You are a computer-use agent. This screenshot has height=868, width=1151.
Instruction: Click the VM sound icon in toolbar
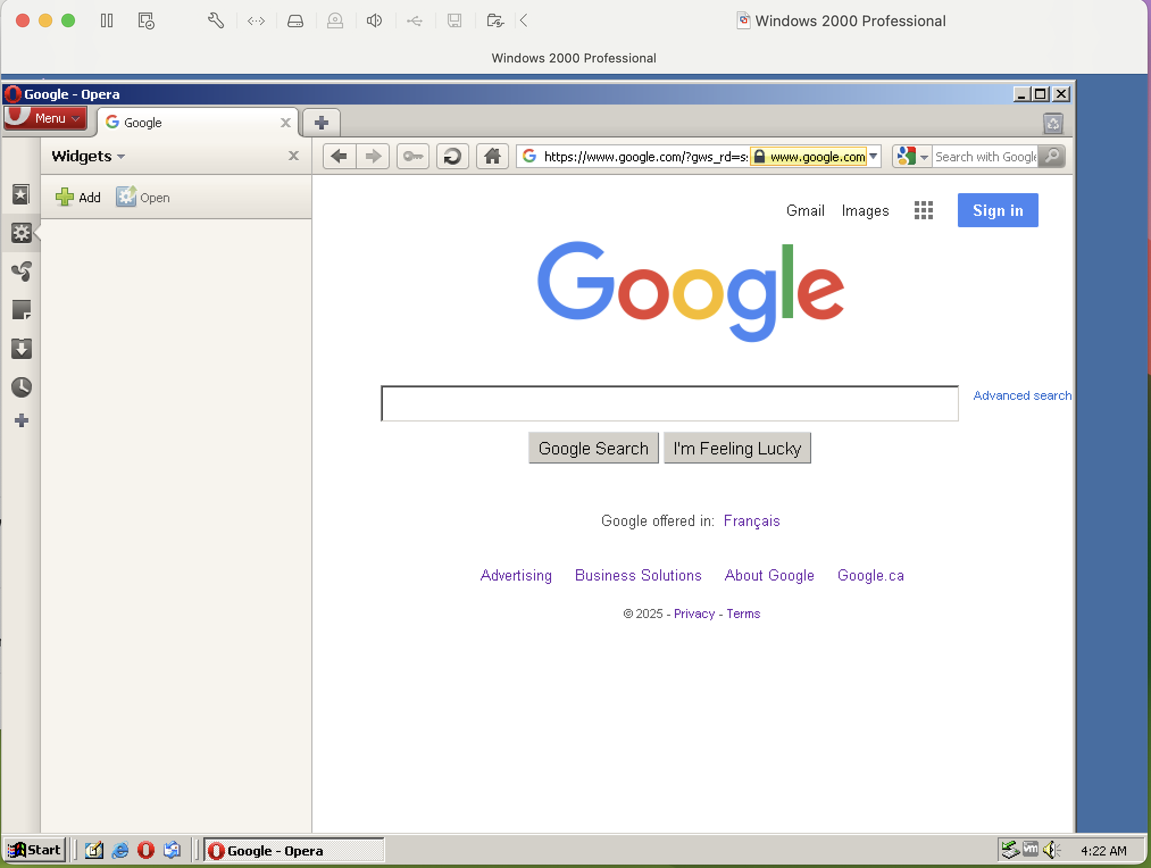coord(374,21)
